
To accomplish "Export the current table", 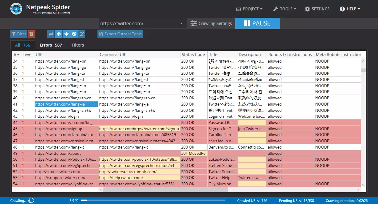I will [120, 34].
